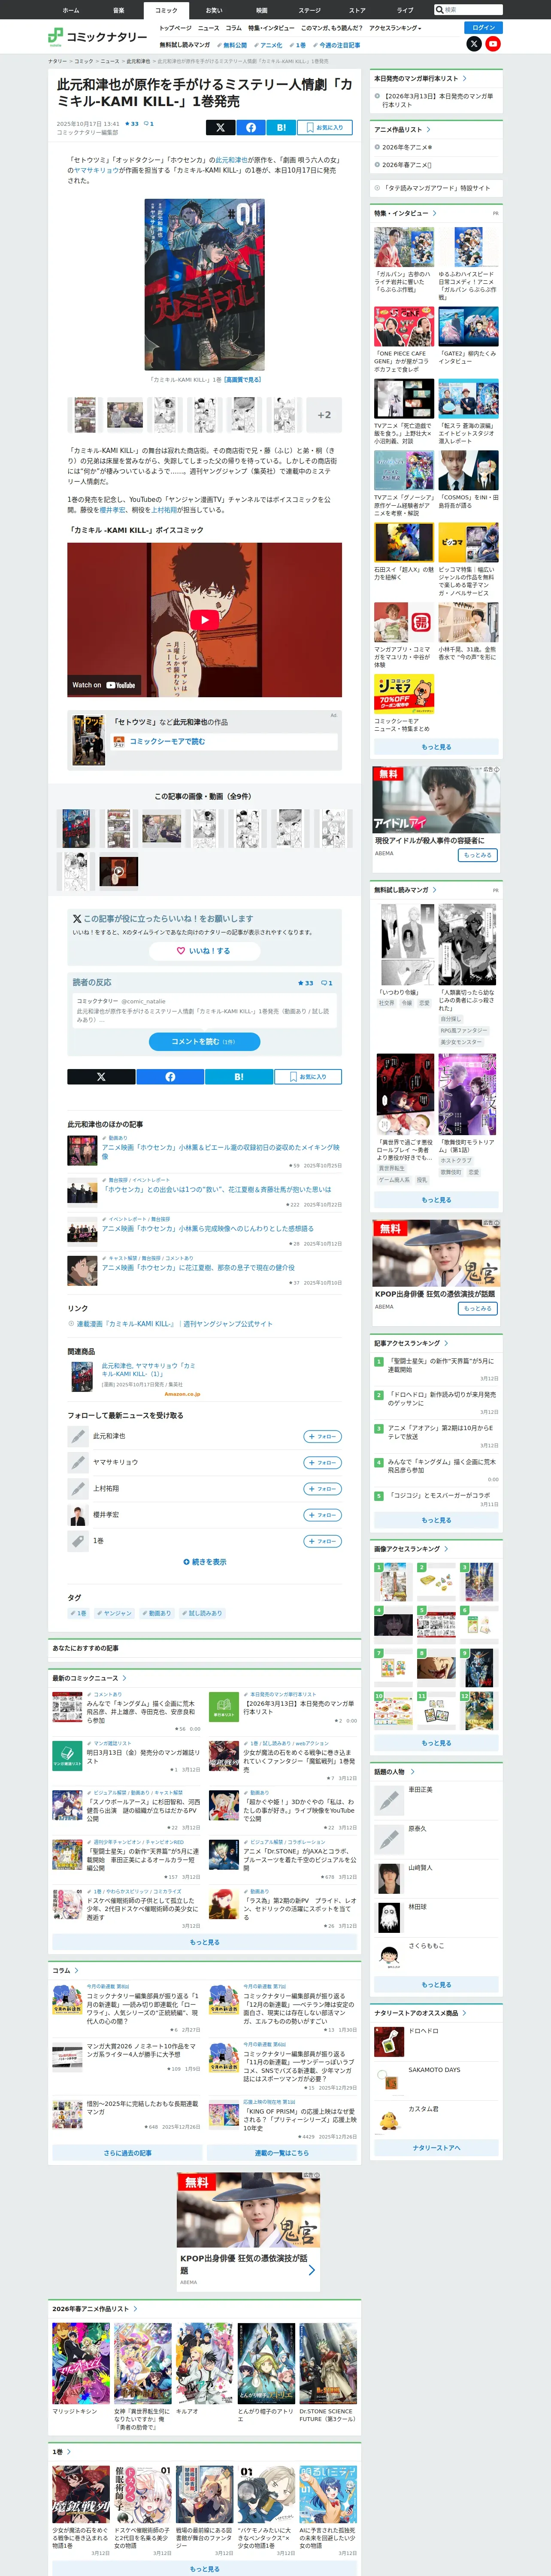Share on X via bottom share bar
The width and height of the screenshot is (551, 2576).
click(x=101, y=1077)
